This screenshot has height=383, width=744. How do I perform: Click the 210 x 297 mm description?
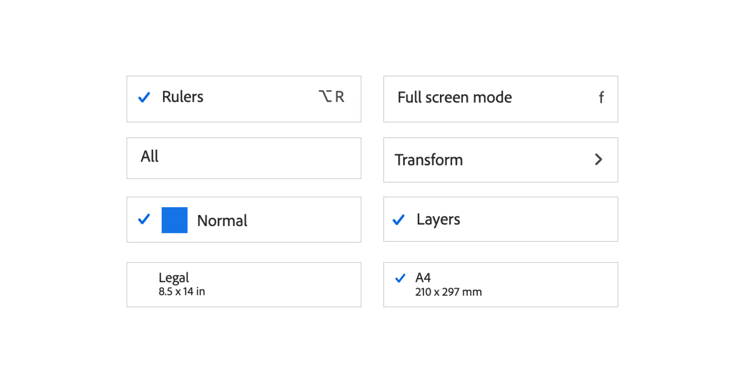(x=448, y=292)
